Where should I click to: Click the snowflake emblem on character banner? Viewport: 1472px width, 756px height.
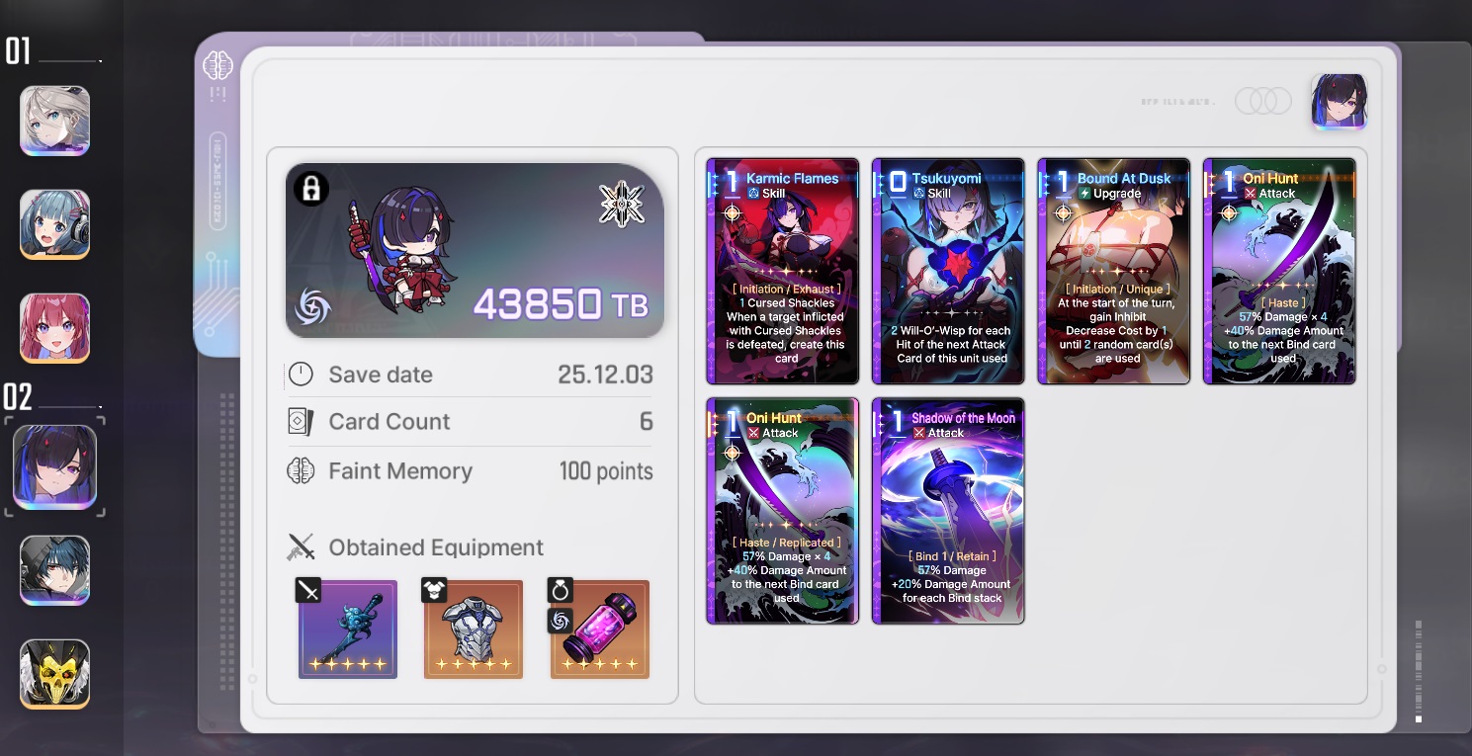(622, 203)
